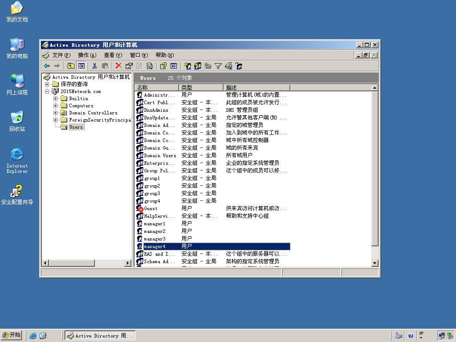456x342 pixels.
Task: Select the DnsAdmins group row
Action: [212, 110]
